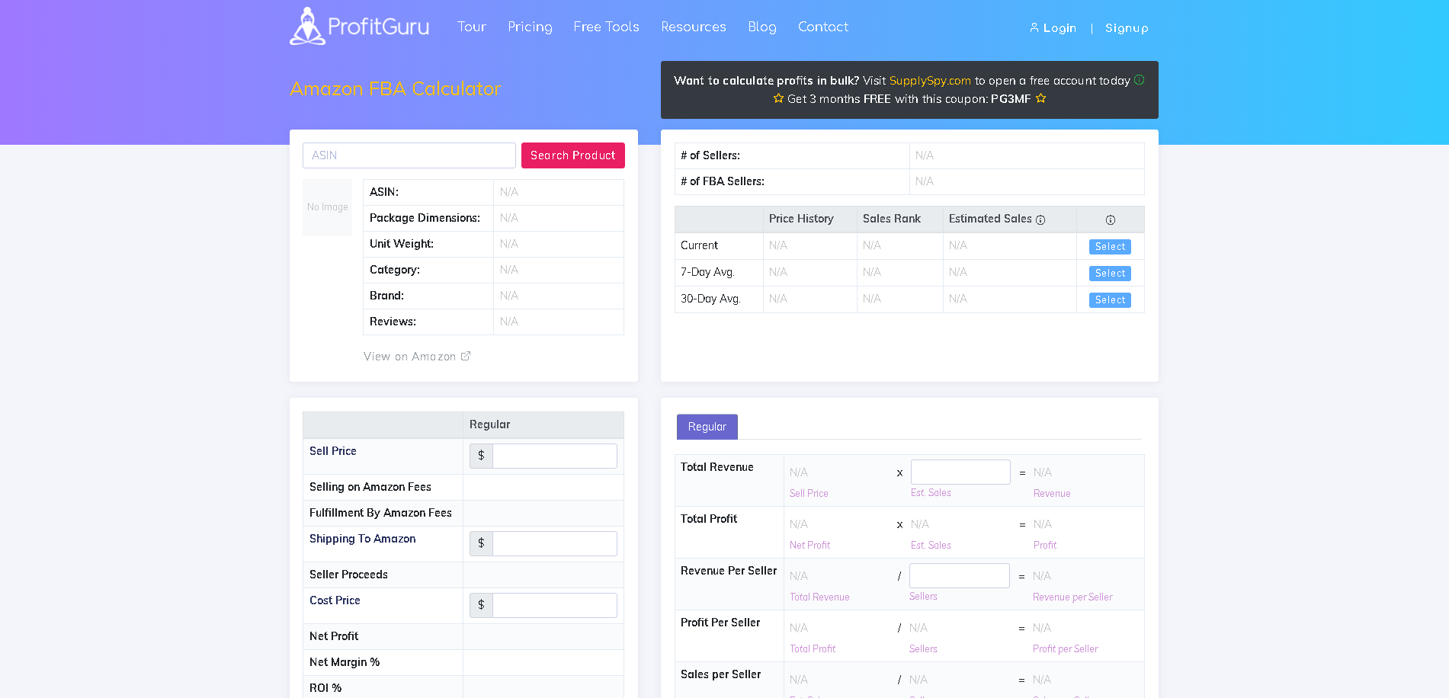Open the Resources menu
The image size is (1449, 698).
pos(693,27)
